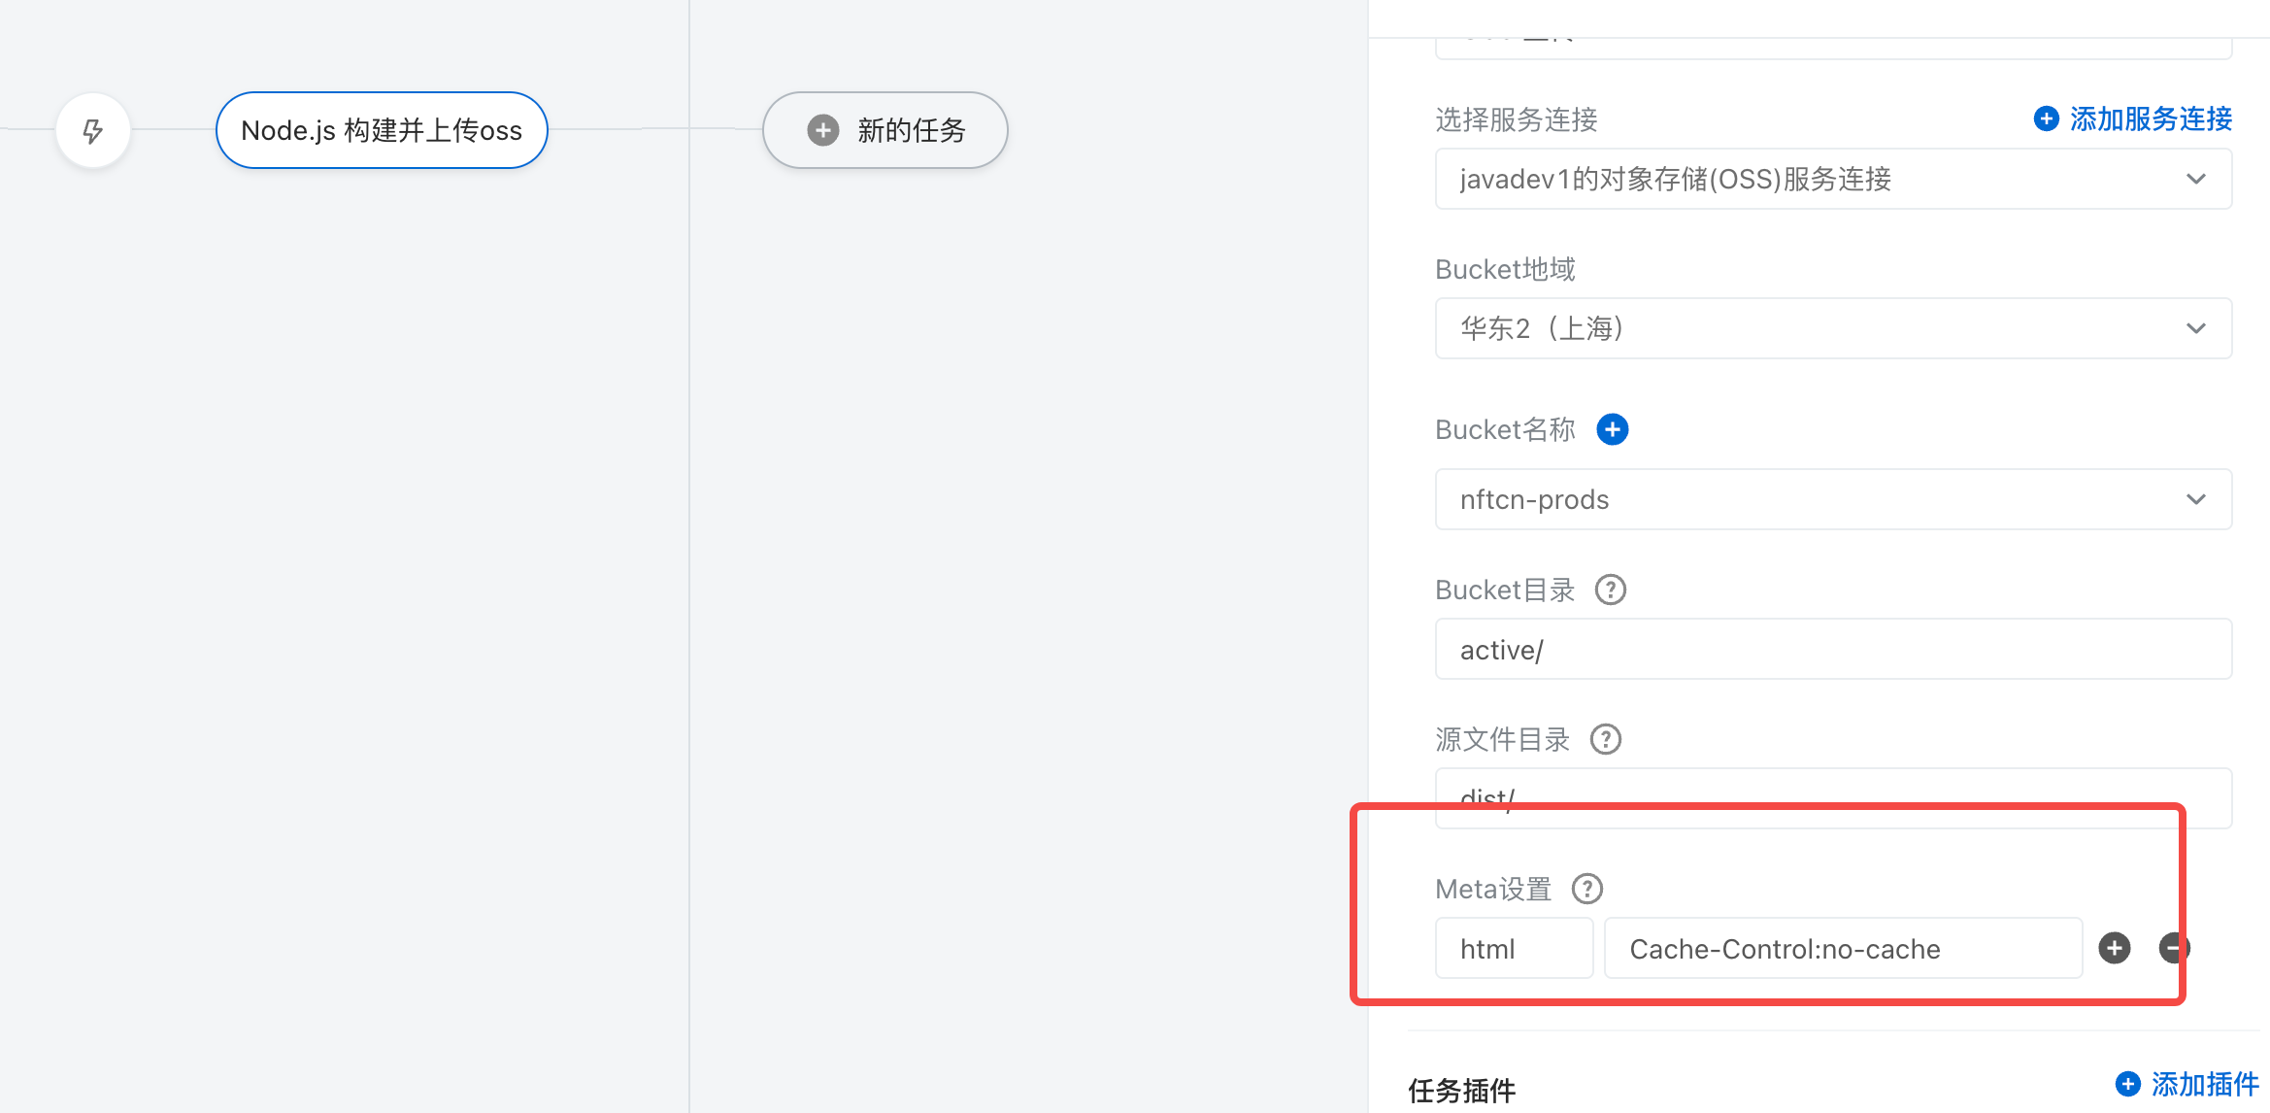This screenshot has height=1113, width=2270.
Task: Open the 选择服务连接 dropdown
Action: 1833,179
